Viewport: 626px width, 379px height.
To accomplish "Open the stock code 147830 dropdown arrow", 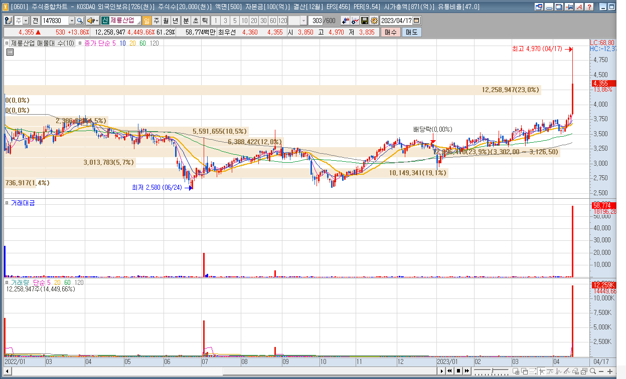I will pyautogui.click(x=72, y=21).
